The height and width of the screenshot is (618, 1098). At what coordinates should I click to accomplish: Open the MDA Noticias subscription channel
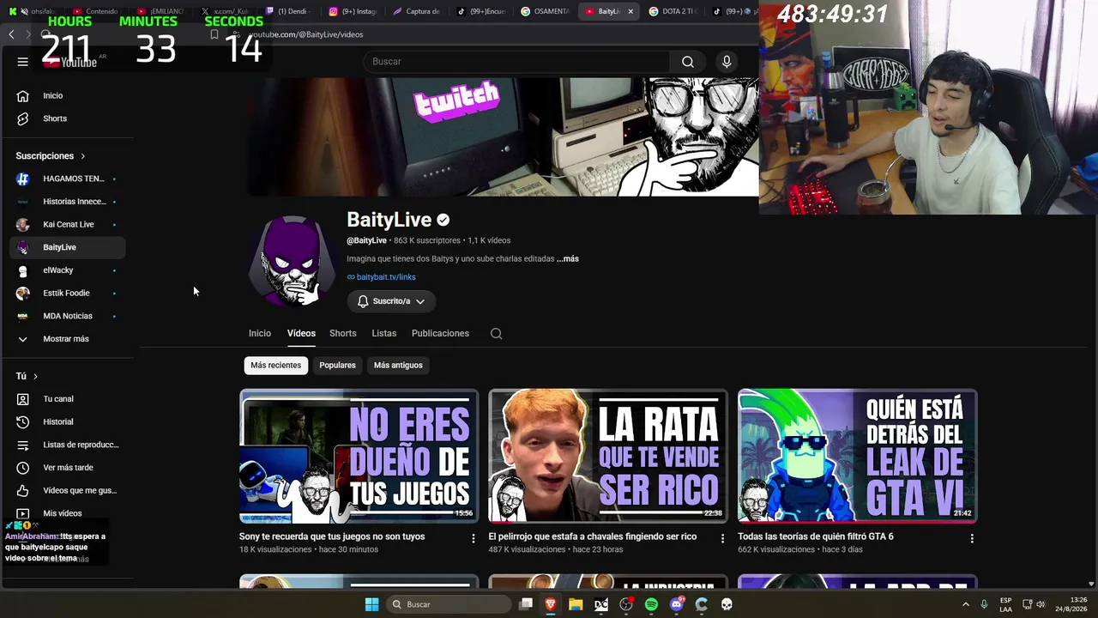(x=69, y=316)
